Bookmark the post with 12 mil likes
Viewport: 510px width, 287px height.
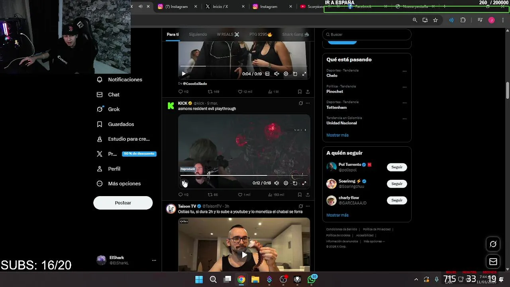300,92
